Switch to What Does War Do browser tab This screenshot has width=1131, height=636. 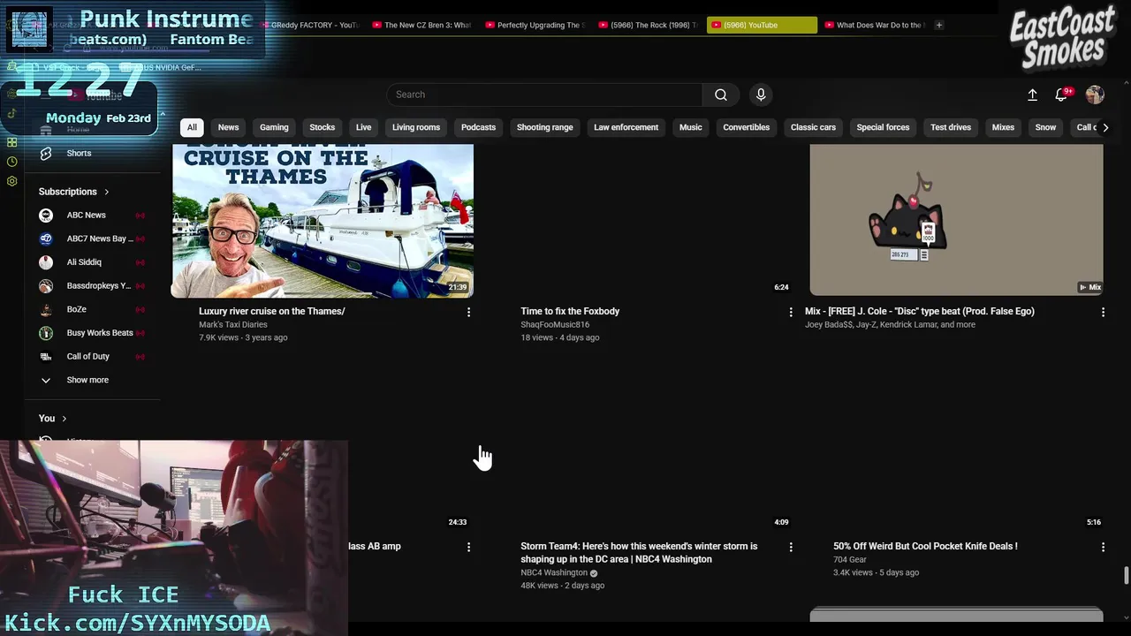[874, 25]
